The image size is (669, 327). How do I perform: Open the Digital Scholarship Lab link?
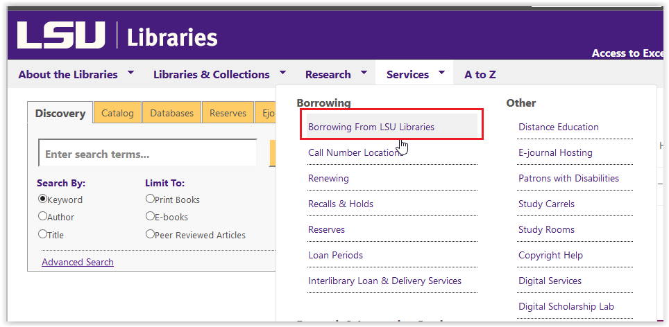566,306
